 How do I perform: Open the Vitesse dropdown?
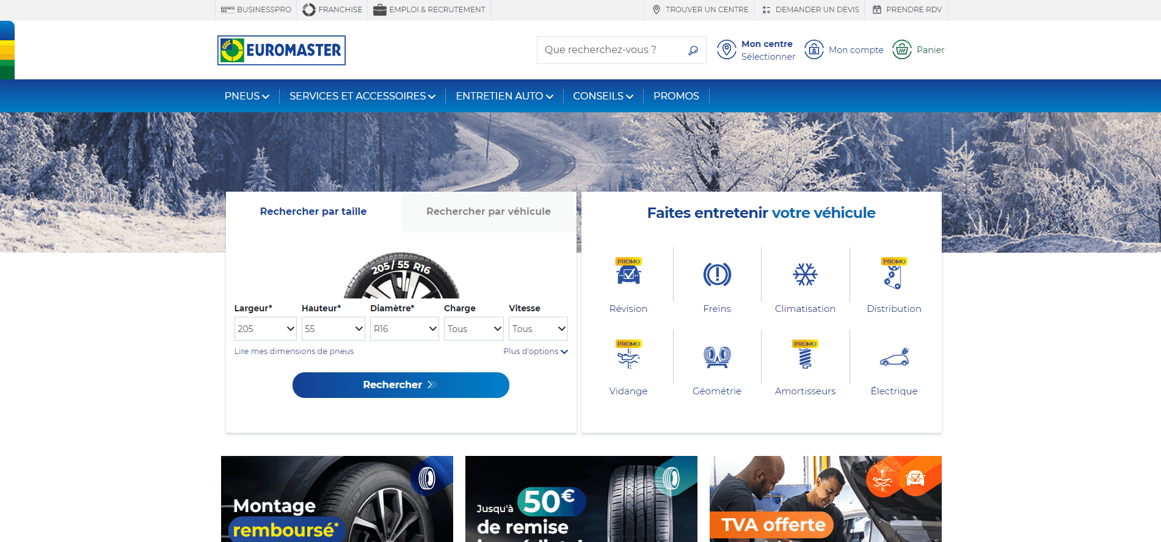pos(539,328)
